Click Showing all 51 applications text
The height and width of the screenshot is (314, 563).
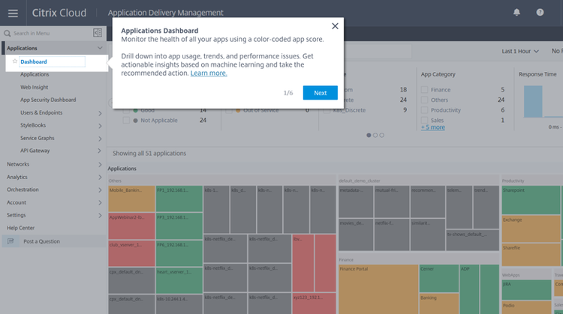149,154
